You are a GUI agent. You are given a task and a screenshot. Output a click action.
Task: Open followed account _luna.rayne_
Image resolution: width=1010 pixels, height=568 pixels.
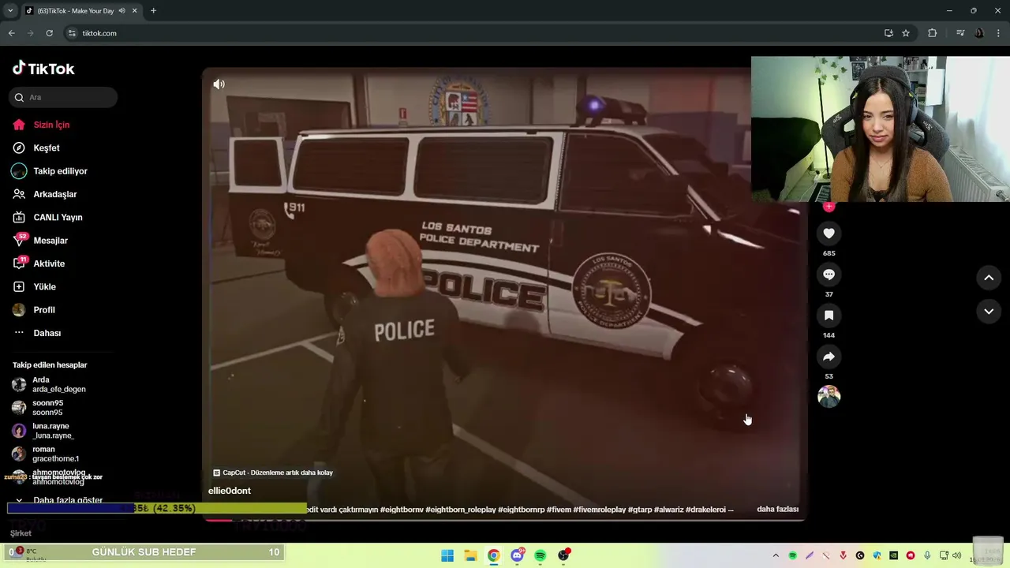[x=53, y=431]
